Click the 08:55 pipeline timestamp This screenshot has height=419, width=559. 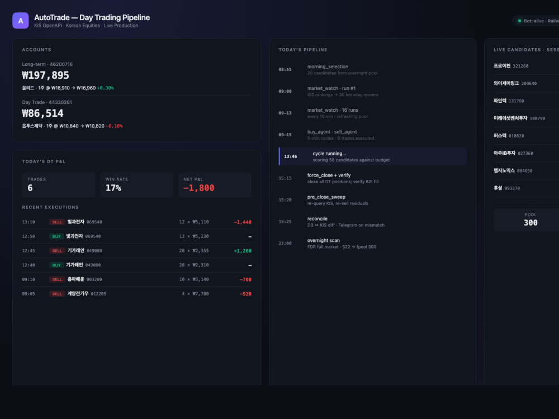pos(285,69)
